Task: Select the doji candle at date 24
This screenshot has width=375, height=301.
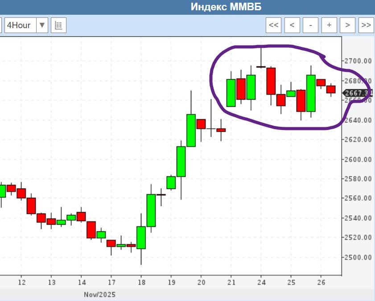Action: pyautogui.click(x=261, y=67)
